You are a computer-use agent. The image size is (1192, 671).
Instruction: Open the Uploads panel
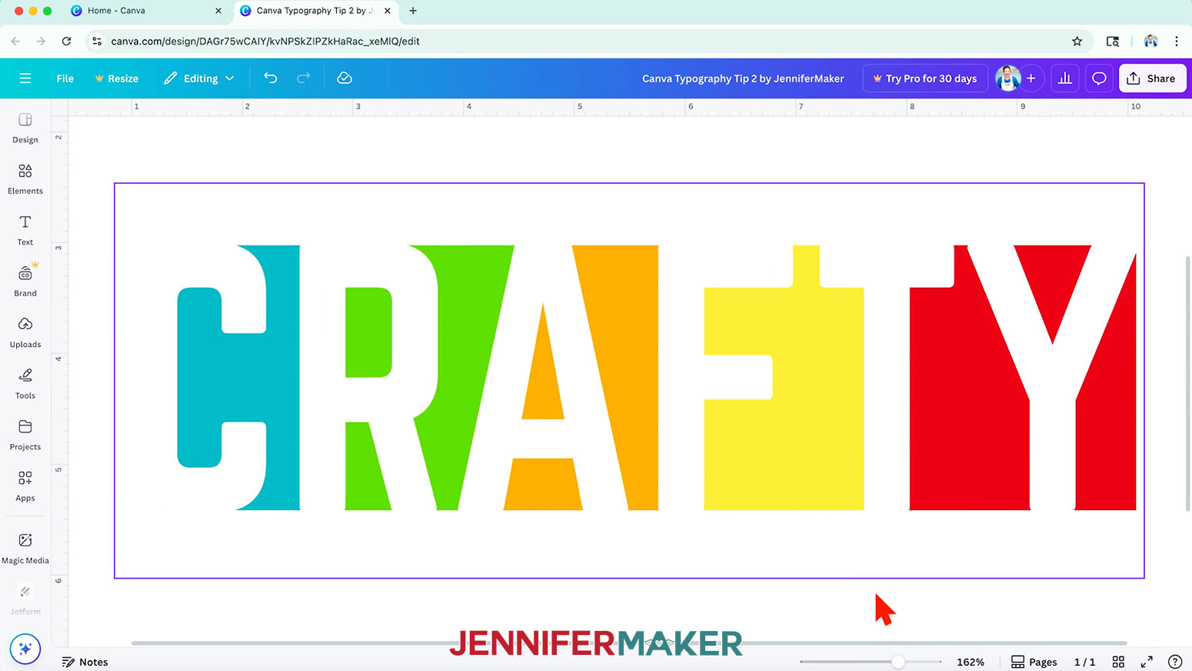click(25, 333)
